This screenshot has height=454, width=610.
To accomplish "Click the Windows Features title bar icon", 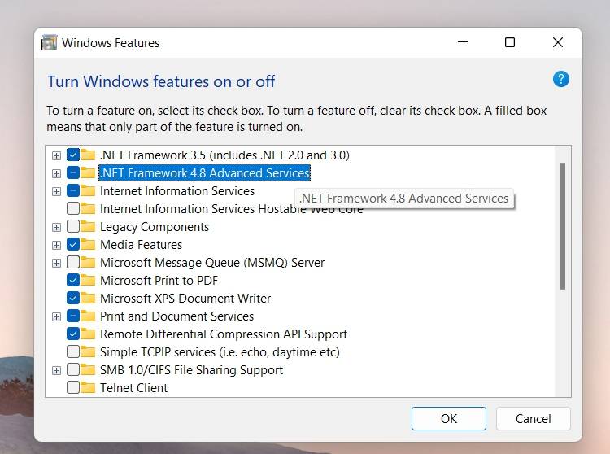I will click(x=50, y=43).
